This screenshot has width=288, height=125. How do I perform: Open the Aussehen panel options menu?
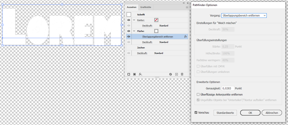click(187, 7)
